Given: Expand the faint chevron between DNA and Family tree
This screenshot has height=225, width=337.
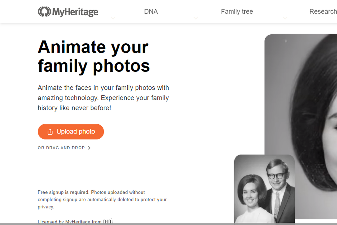Looking at the screenshot, I should click(x=196, y=18).
